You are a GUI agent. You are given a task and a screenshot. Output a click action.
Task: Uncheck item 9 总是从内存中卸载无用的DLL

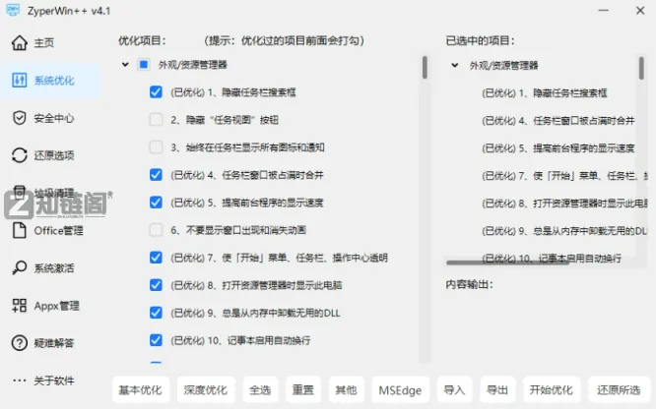pos(156,313)
